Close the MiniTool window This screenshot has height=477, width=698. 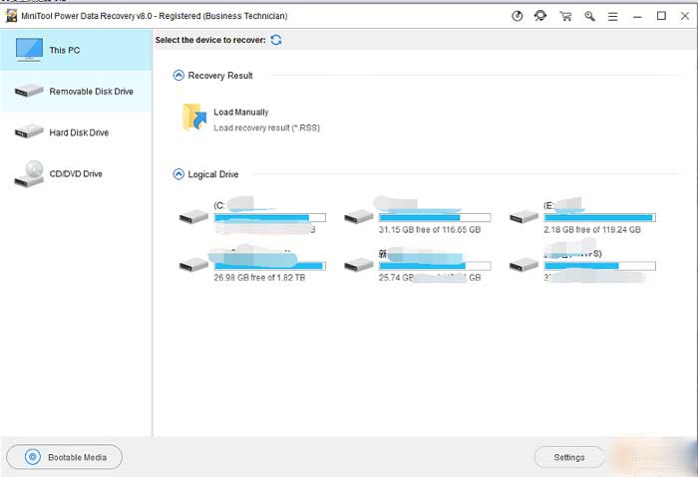pyautogui.click(x=685, y=16)
